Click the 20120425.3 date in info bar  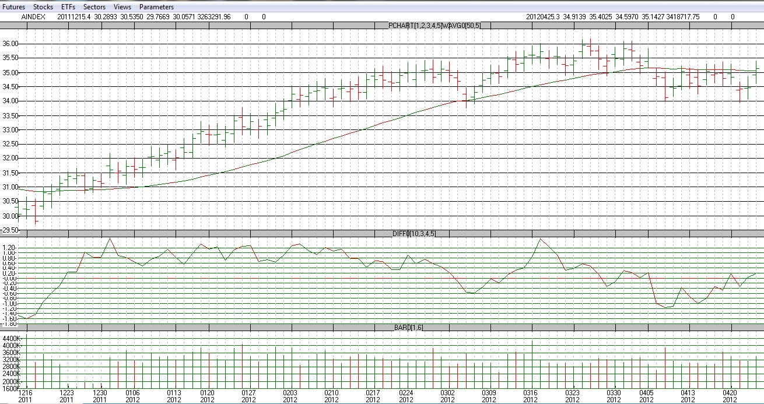(x=542, y=17)
